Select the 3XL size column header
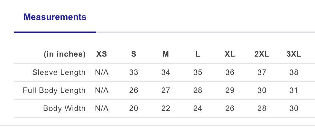Image resolution: width=315 pixels, height=137 pixels. pyautogui.click(x=294, y=54)
